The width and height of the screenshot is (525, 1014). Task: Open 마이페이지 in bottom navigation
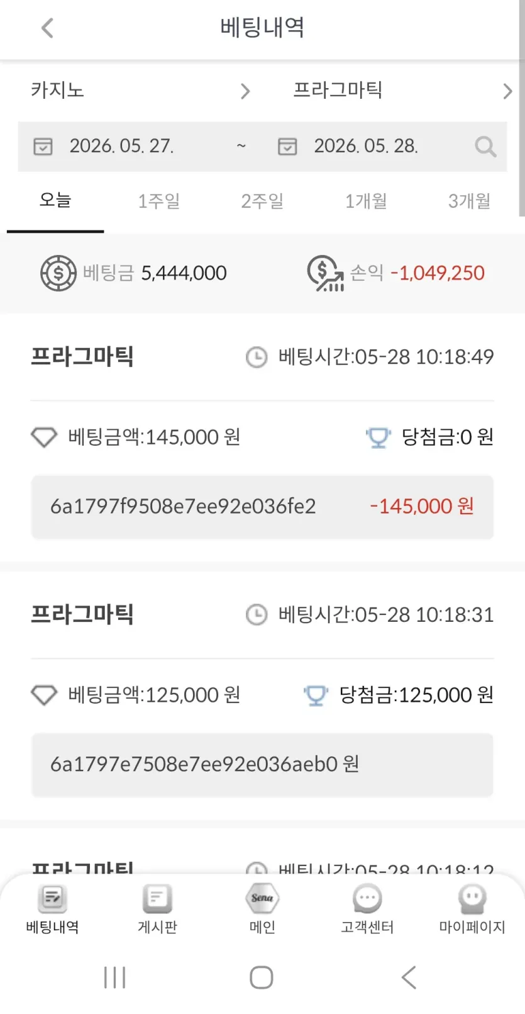[472, 910]
